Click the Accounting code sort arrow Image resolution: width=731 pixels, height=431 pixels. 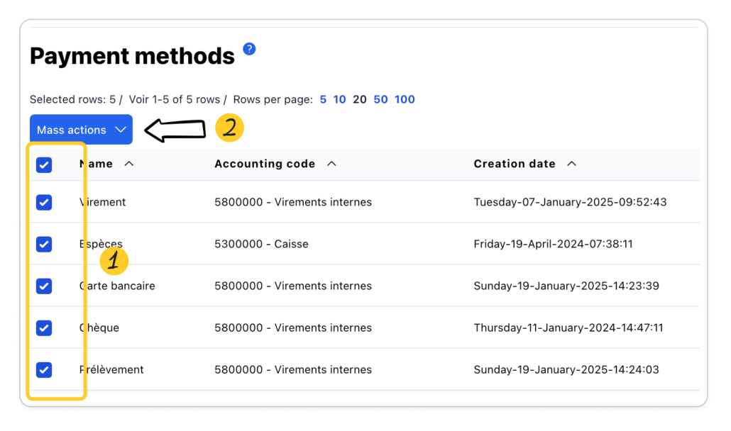(331, 164)
